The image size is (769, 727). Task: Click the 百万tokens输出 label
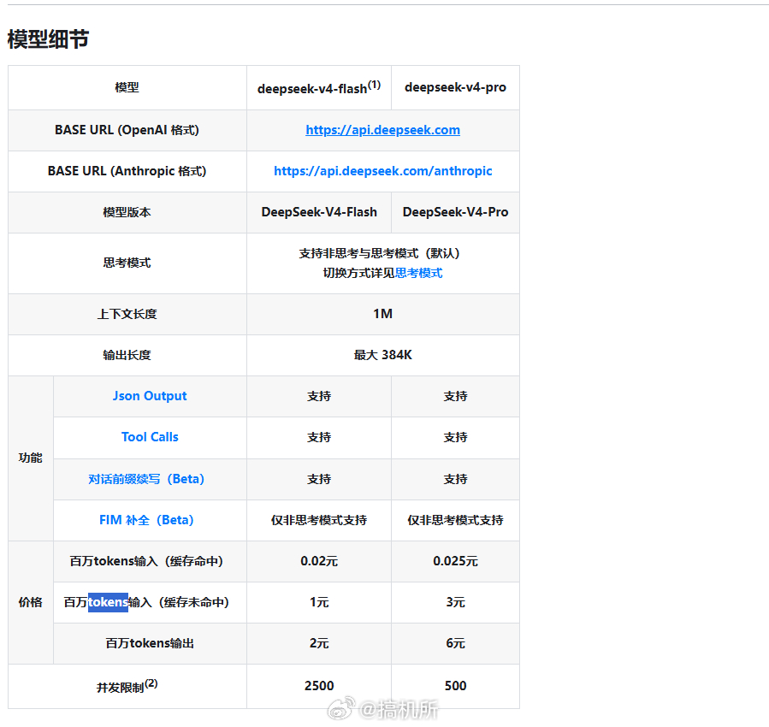pyautogui.click(x=150, y=644)
